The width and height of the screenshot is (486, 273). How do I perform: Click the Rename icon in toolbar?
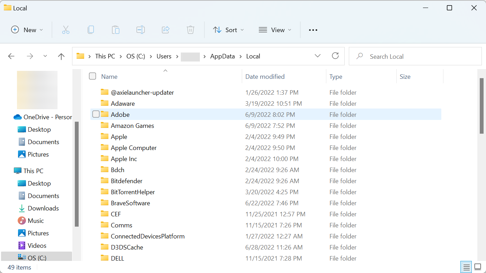[x=141, y=30]
